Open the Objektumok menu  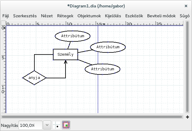(x=89, y=16)
